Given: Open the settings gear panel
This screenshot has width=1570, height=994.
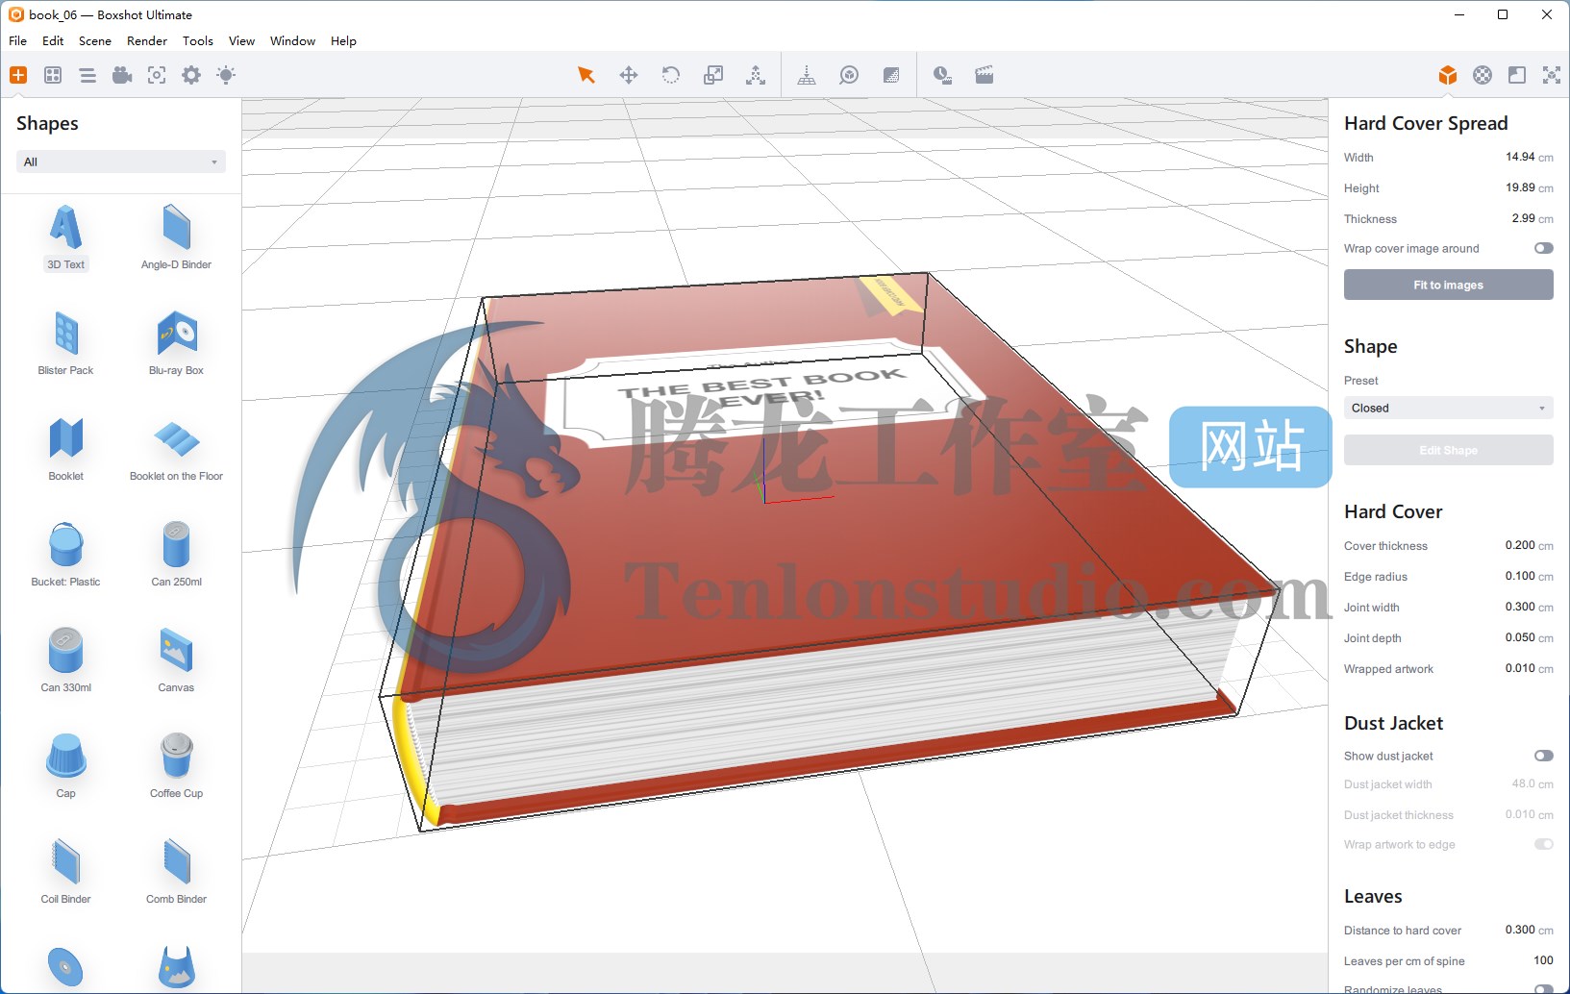Looking at the screenshot, I should (191, 75).
